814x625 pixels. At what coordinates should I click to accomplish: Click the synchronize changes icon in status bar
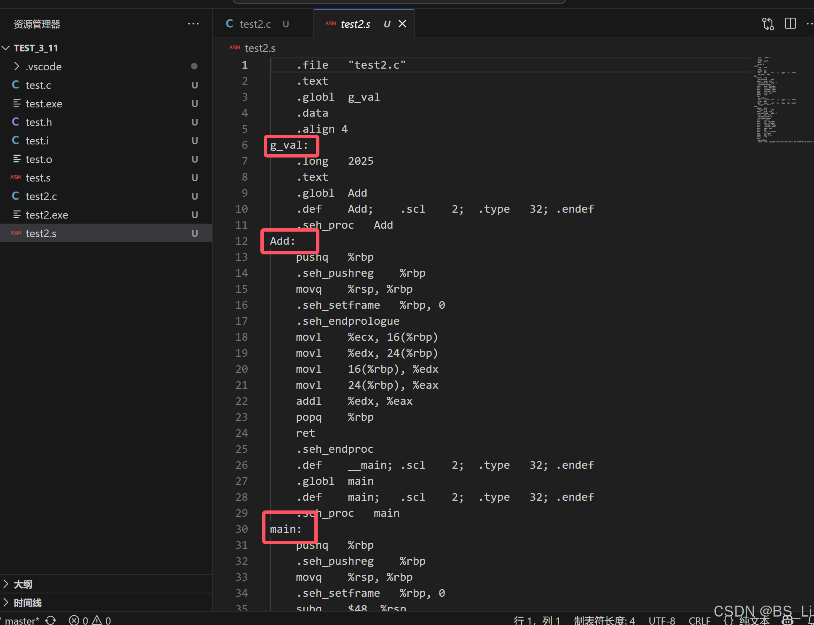pyautogui.click(x=51, y=620)
